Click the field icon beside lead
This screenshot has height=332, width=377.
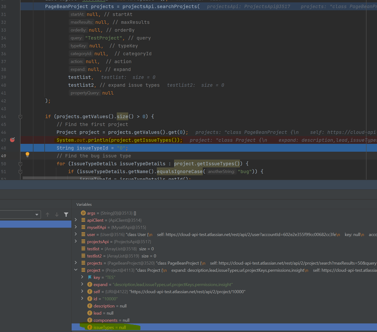tap(90, 313)
